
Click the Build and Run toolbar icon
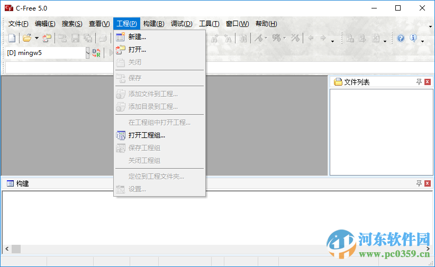(362, 38)
